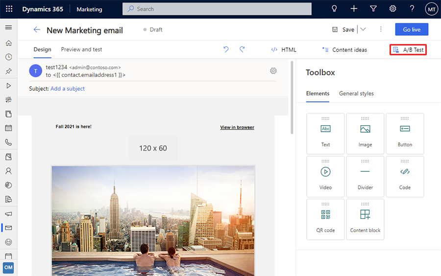Screen dimensions: 441x276
Task: Select the Video element tile
Action: tap(325, 177)
